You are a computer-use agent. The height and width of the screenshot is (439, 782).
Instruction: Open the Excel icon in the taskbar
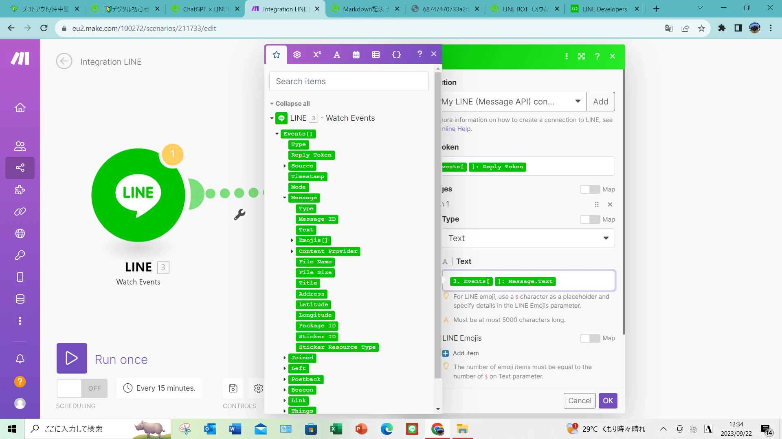click(x=336, y=429)
